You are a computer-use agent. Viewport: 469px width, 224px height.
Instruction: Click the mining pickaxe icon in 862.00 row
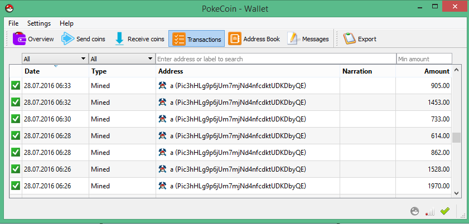tap(162, 153)
